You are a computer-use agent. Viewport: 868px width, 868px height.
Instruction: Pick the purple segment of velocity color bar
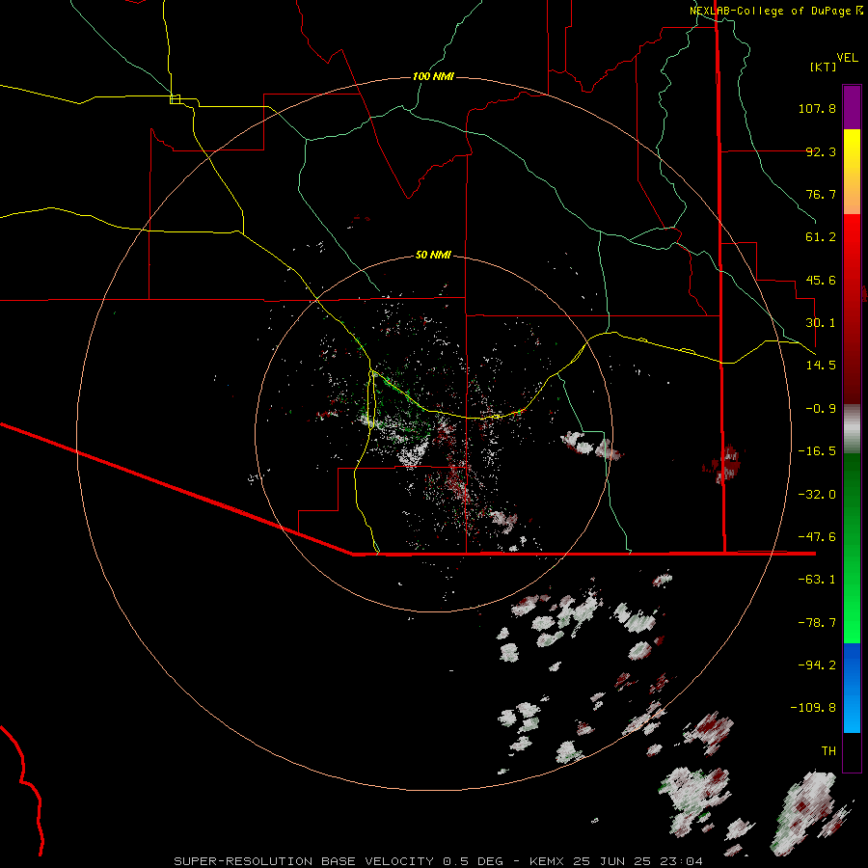click(x=852, y=107)
